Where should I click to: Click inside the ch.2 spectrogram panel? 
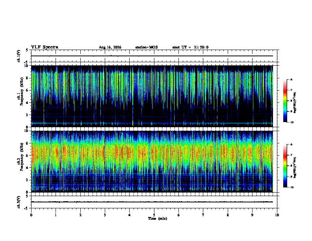coord(152,161)
